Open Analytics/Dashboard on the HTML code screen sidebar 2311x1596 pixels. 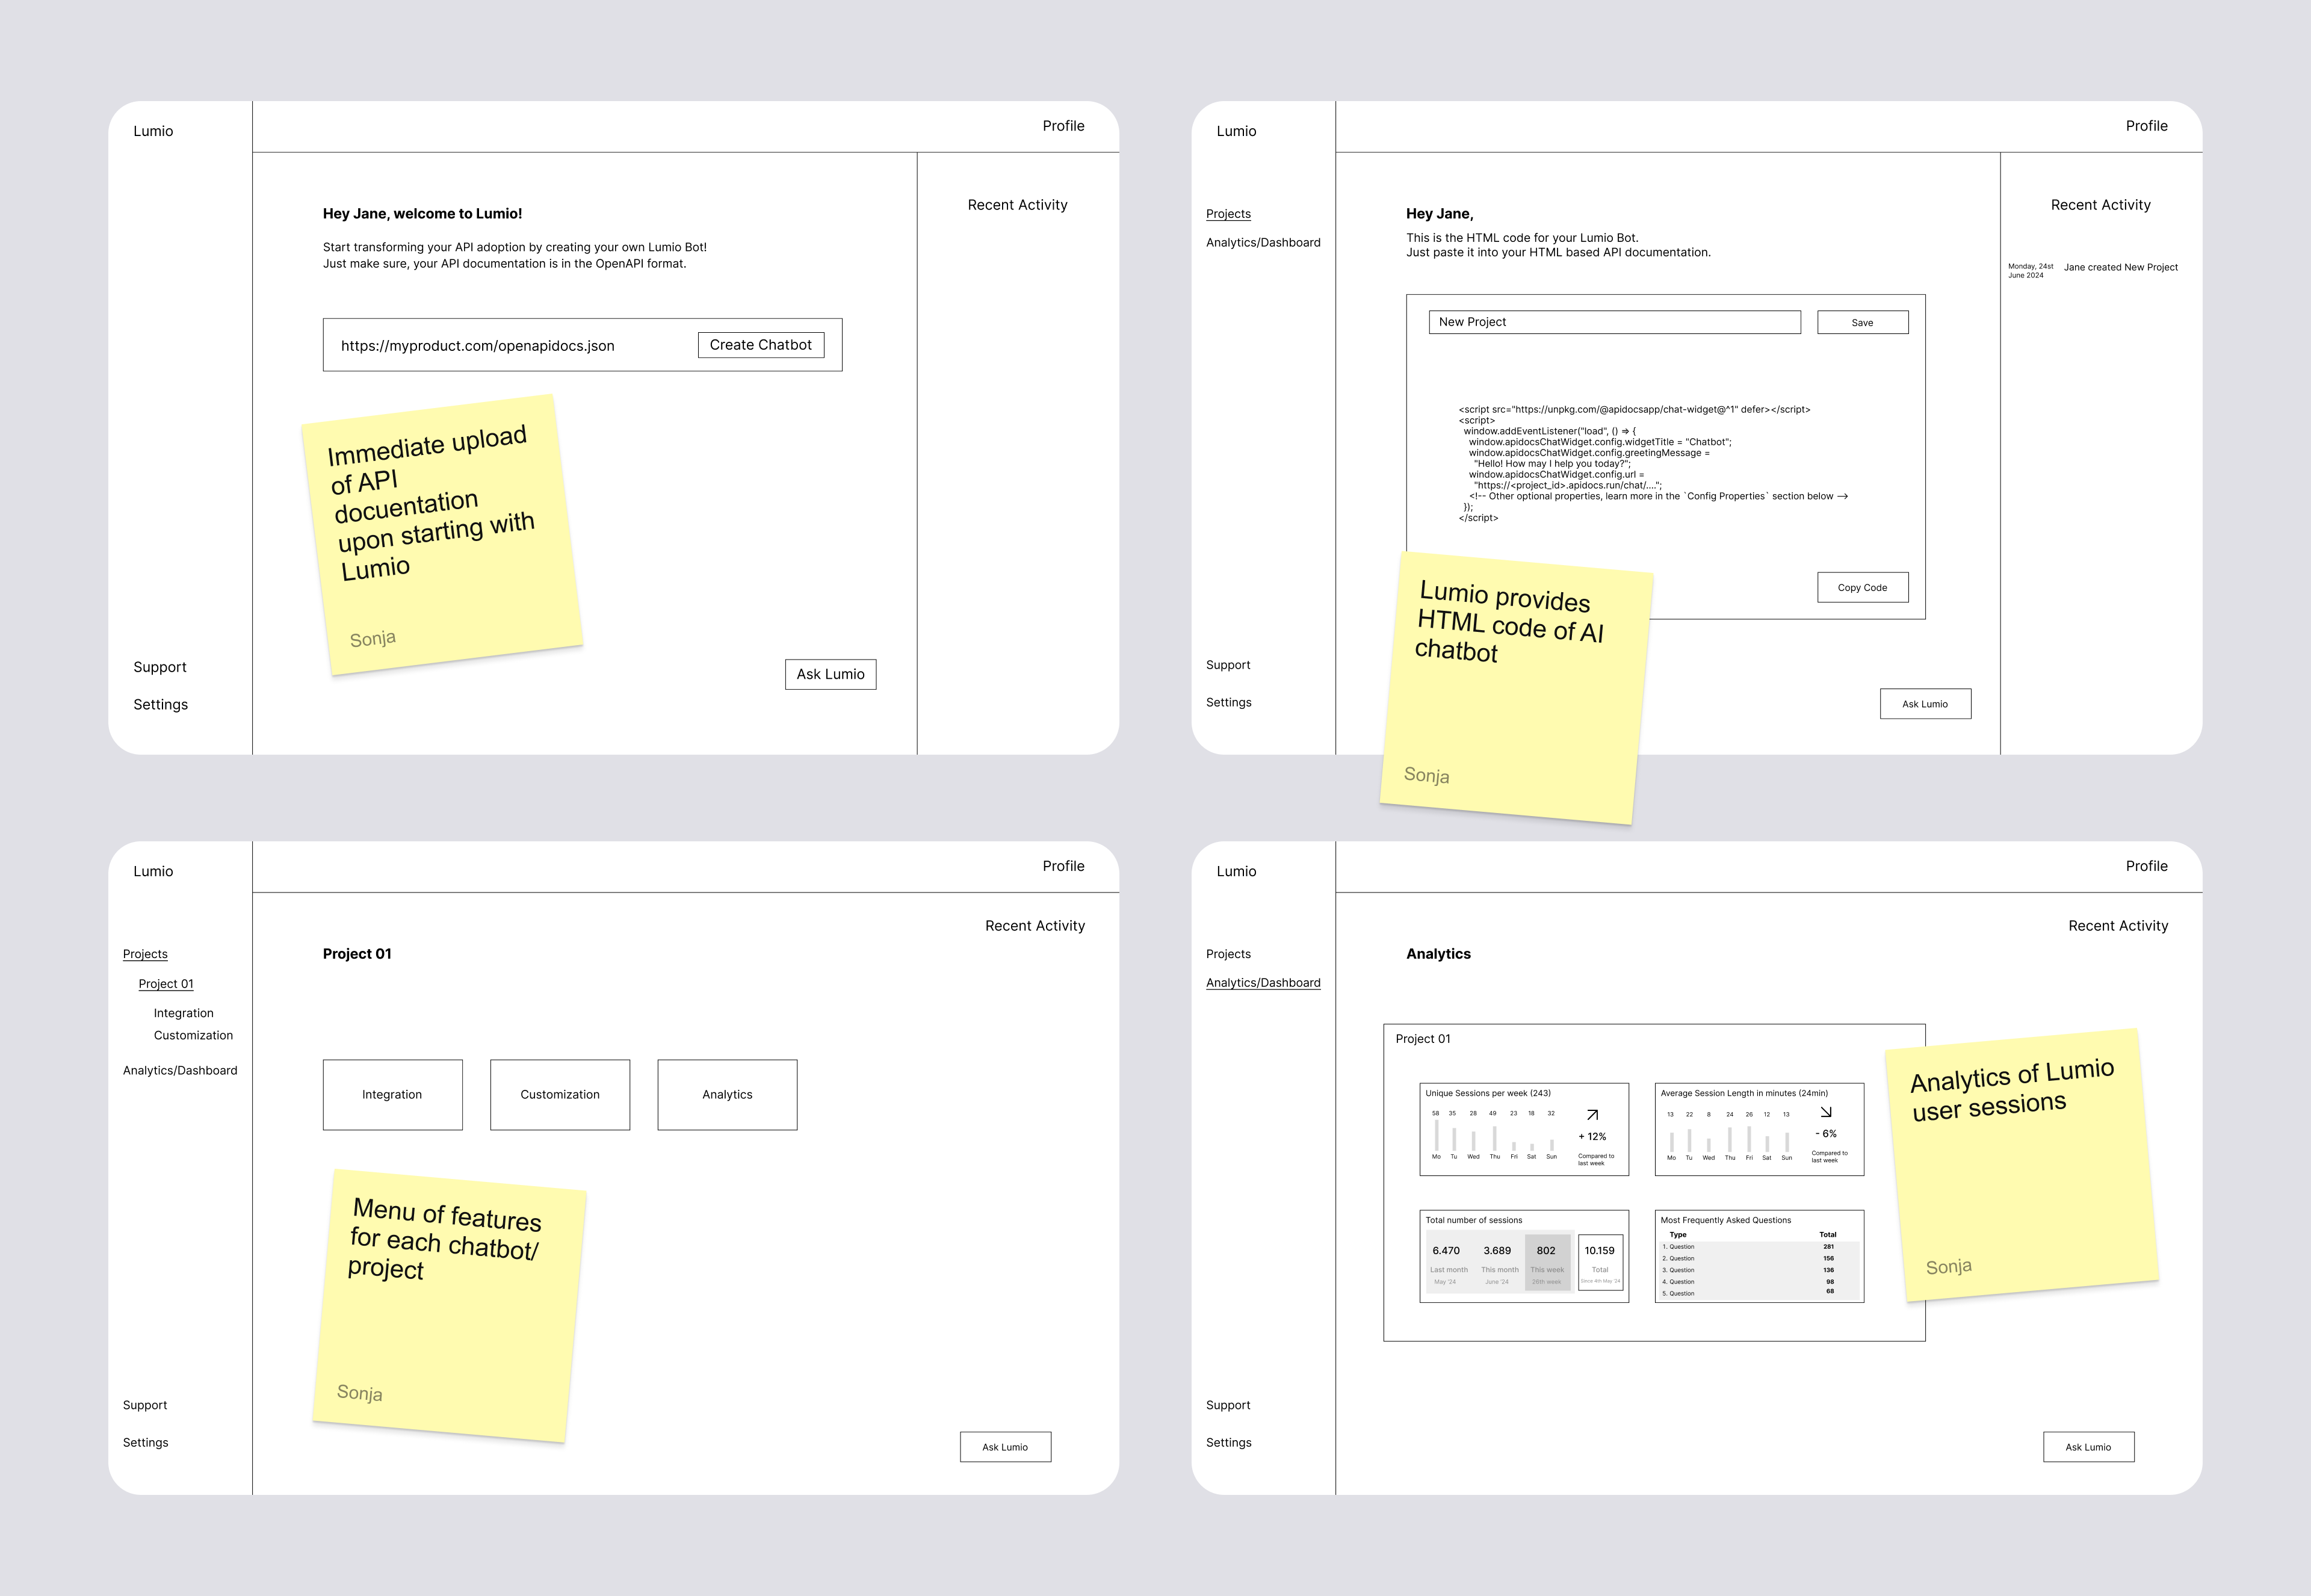click(x=1263, y=242)
